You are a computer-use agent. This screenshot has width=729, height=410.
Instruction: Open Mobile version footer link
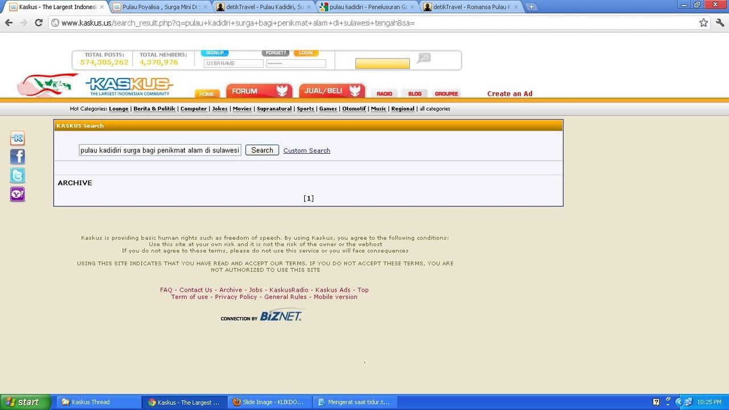[x=335, y=297]
